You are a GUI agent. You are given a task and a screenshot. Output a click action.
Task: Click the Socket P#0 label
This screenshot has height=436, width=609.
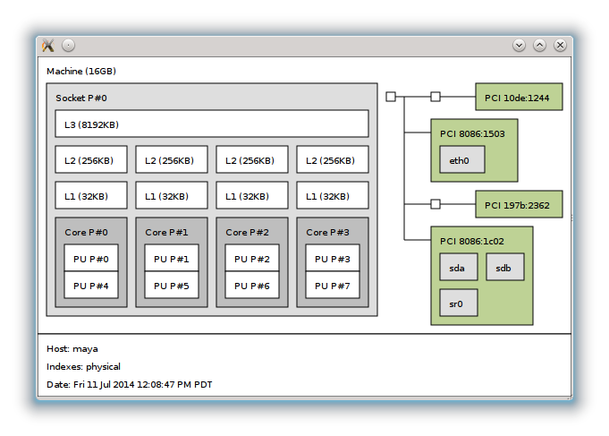[x=81, y=98]
